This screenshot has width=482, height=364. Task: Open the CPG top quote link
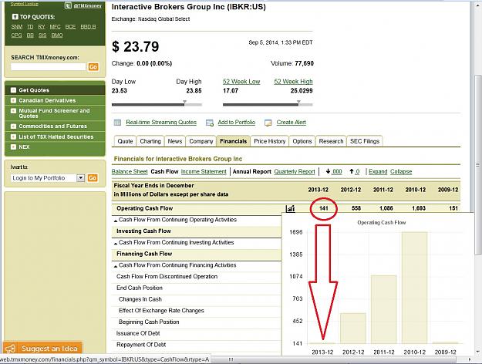point(17,35)
